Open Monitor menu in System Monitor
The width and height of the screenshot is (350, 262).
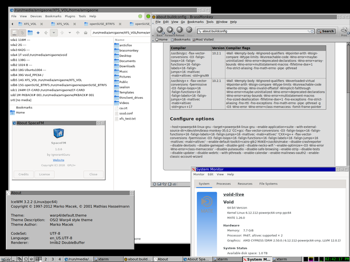click(x=199, y=175)
